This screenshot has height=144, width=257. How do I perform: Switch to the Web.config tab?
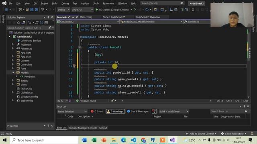(x=86, y=17)
